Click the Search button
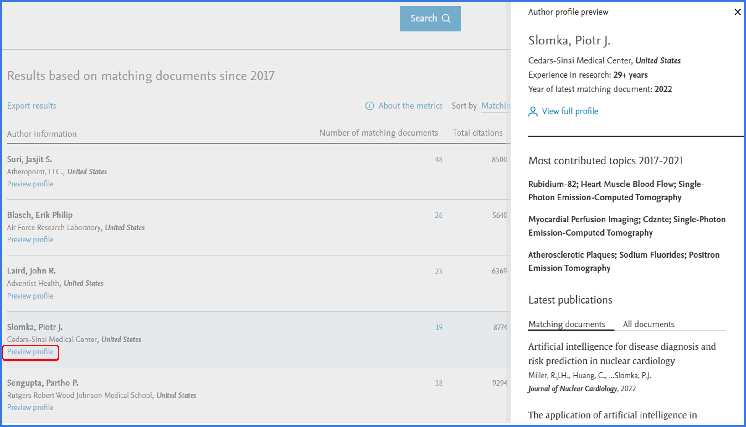 tap(430, 18)
